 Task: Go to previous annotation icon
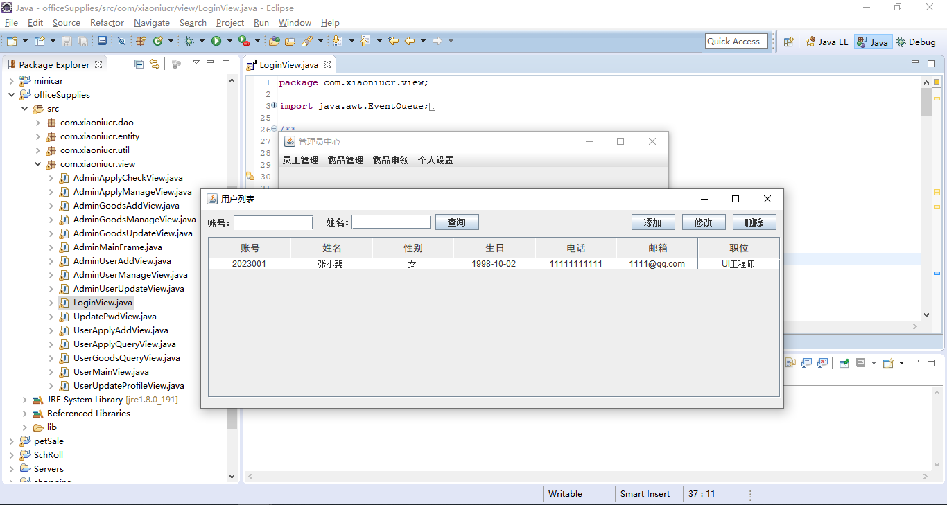click(364, 41)
